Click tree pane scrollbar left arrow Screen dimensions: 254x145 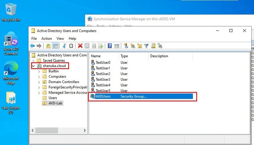pos(33,130)
